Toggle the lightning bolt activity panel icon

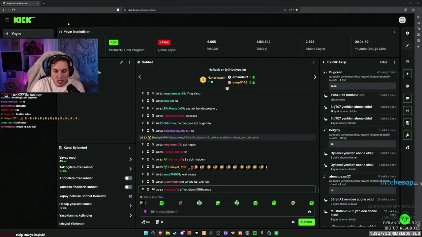click(x=407, y=74)
